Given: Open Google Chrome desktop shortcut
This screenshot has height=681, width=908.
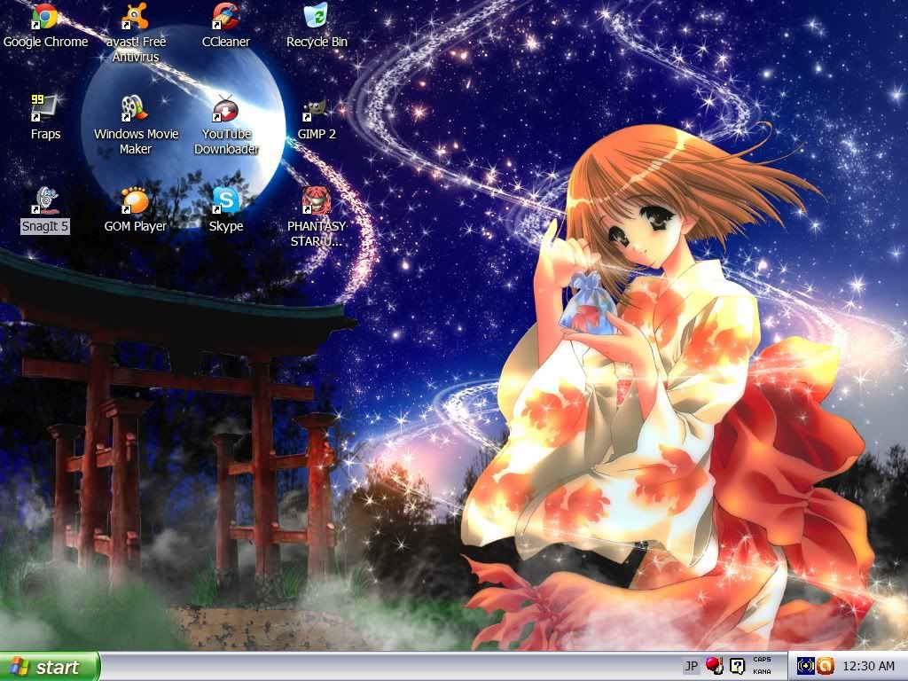Looking at the screenshot, I should (x=45, y=26).
